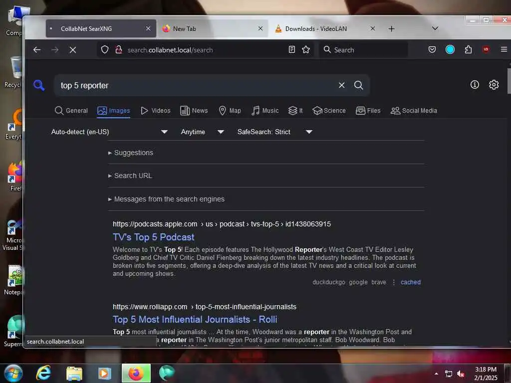The image size is (511, 383).
Task: Open a new browser tab with plus
Action: pos(391,28)
